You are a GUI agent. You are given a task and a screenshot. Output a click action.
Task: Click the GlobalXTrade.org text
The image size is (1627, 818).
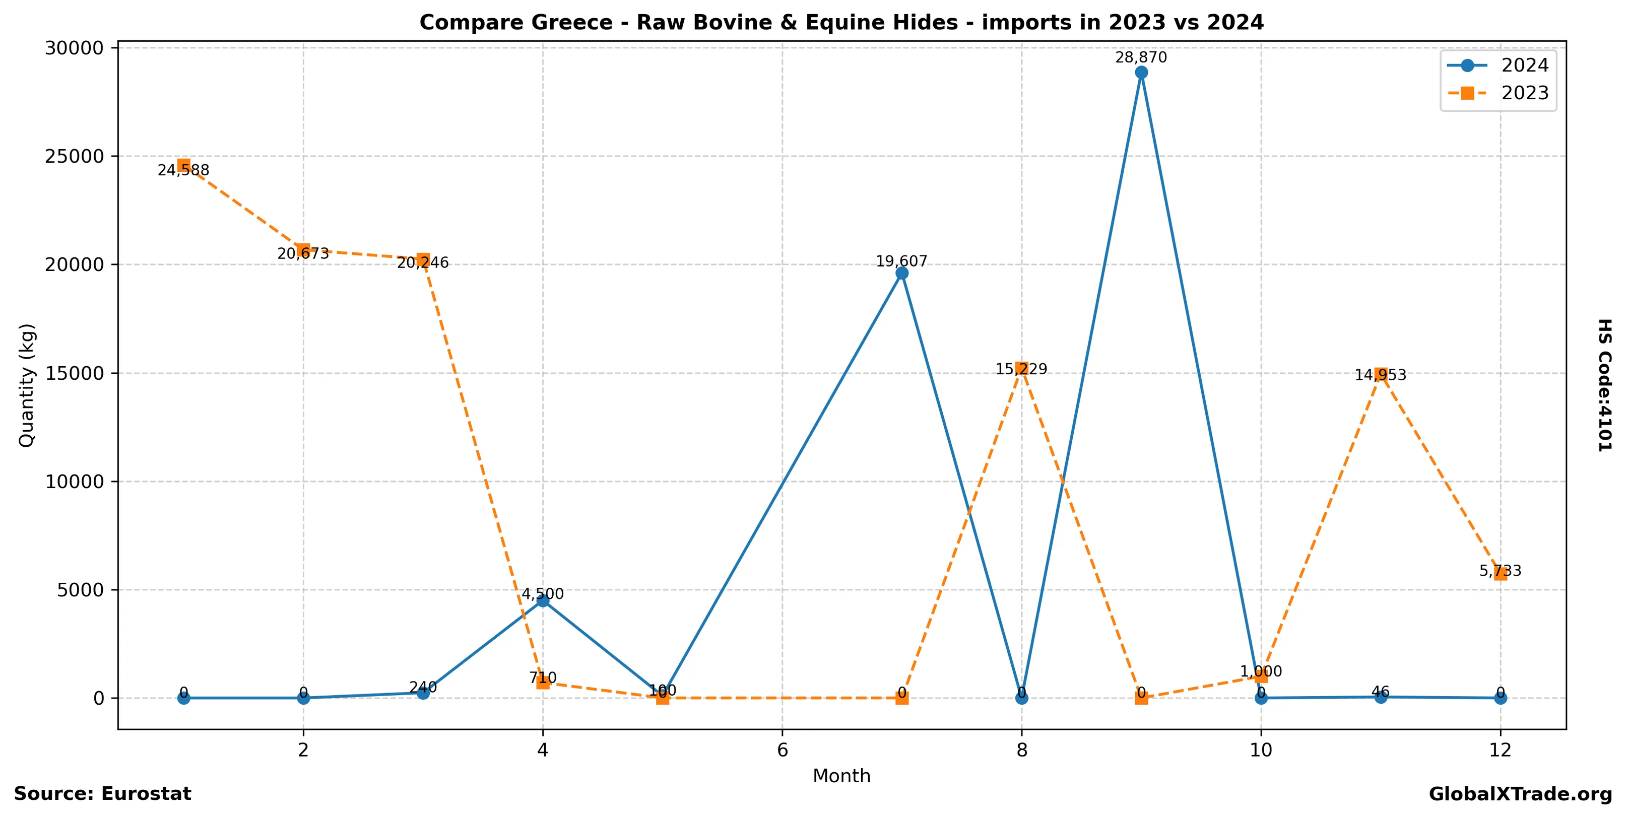1520,795
